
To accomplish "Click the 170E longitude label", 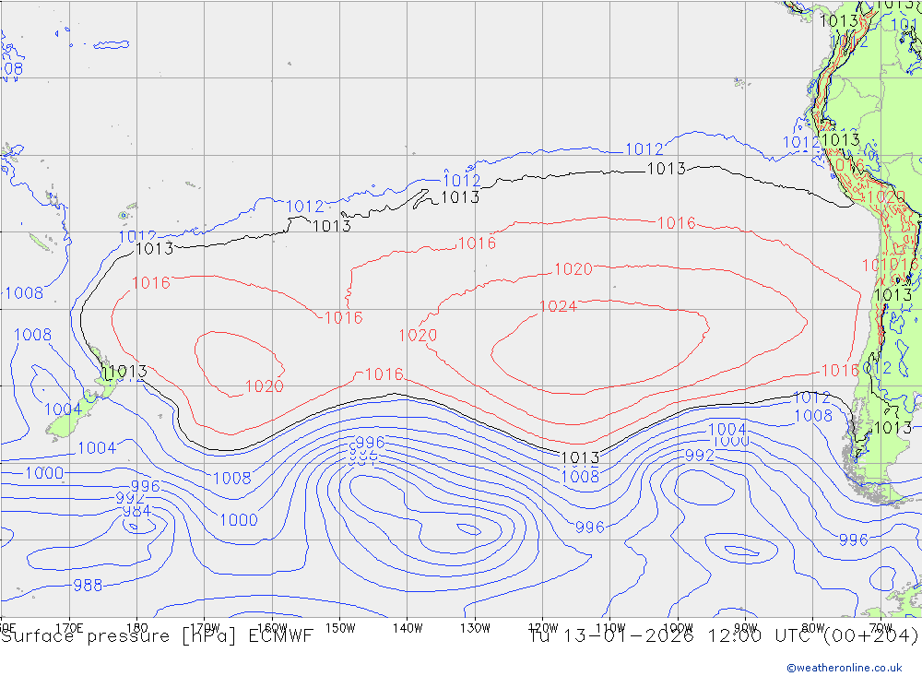I will [69, 628].
